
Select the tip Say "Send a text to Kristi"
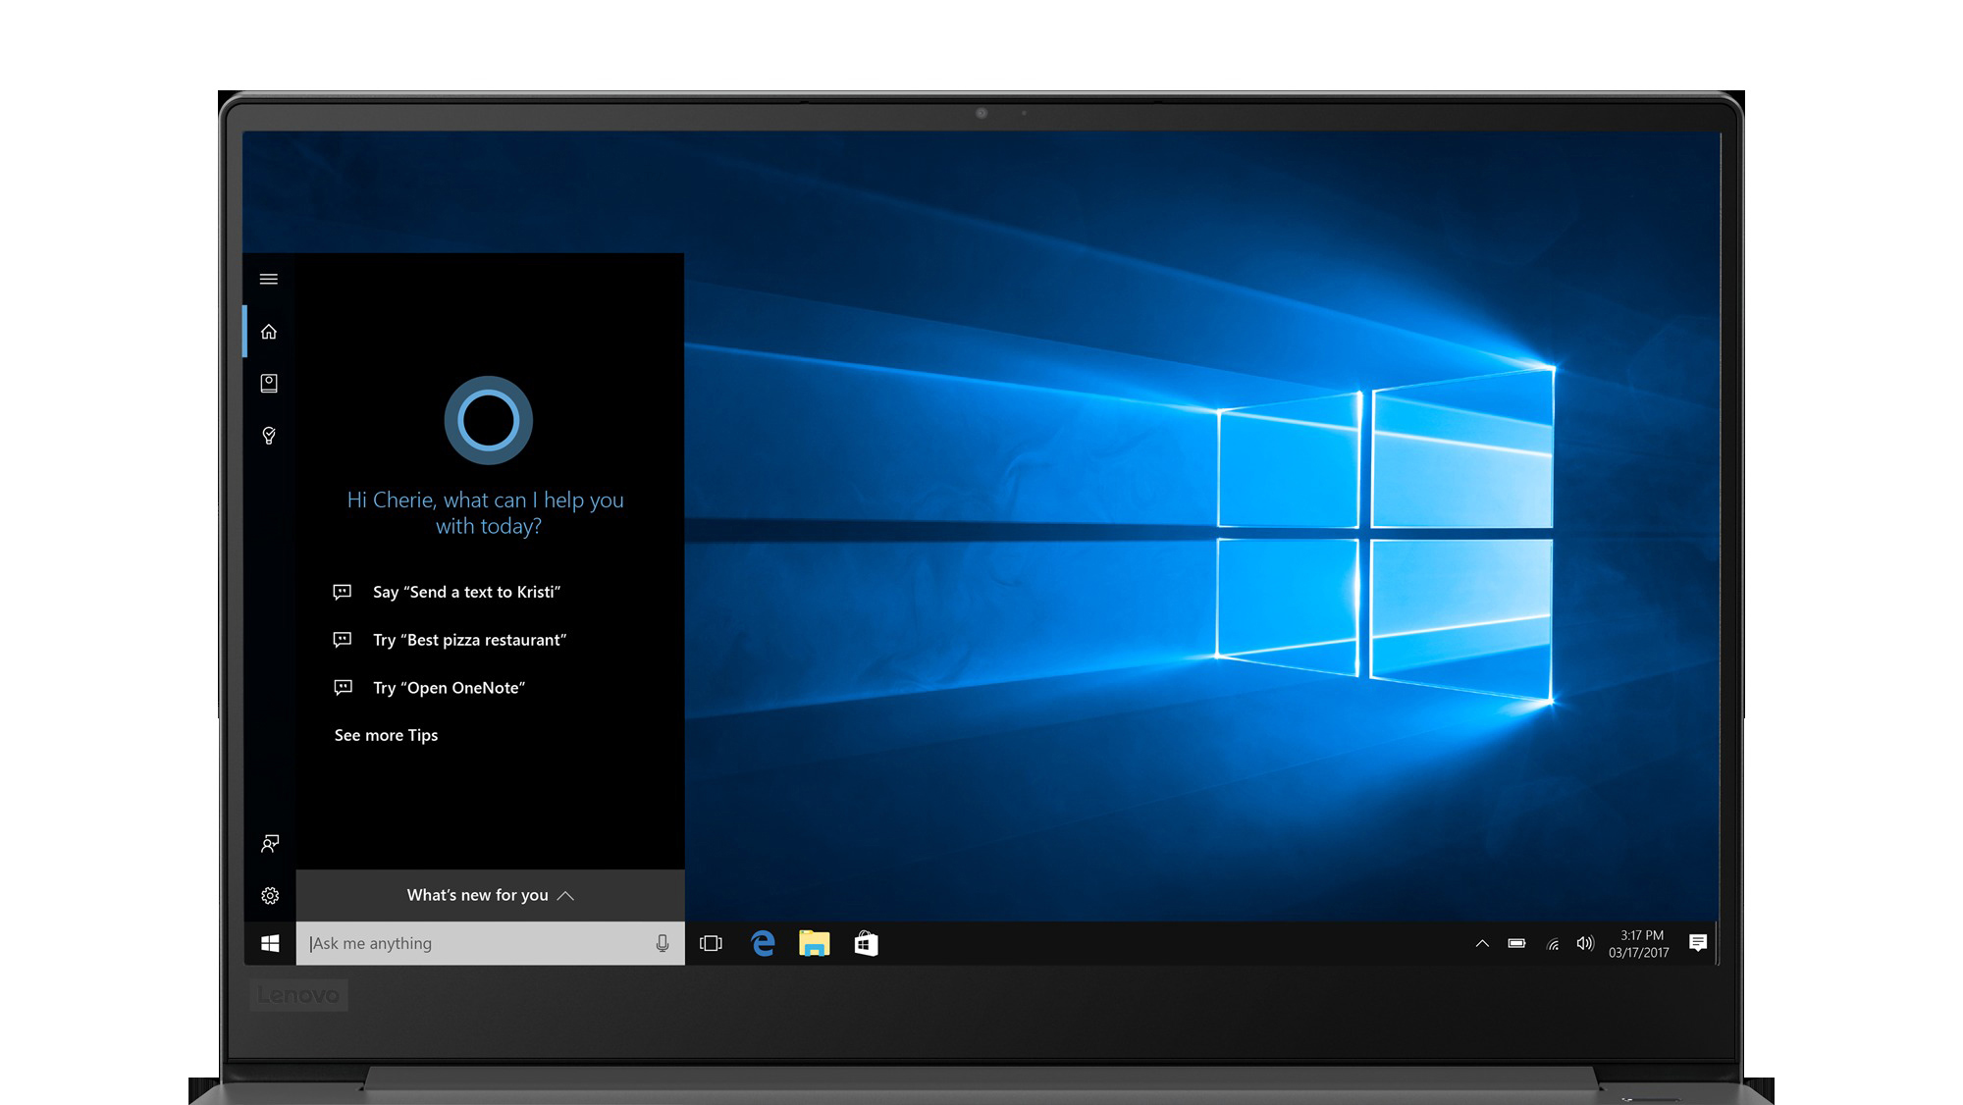pyautogui.click(x=466, y=592)
